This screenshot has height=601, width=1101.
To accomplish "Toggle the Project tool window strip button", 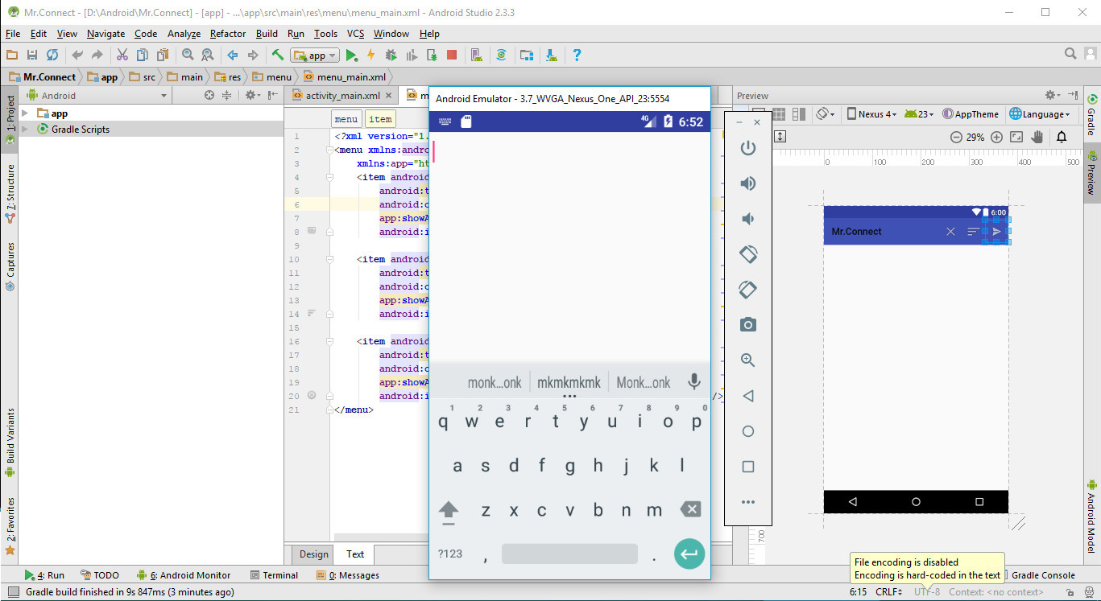I will point(10,119).
